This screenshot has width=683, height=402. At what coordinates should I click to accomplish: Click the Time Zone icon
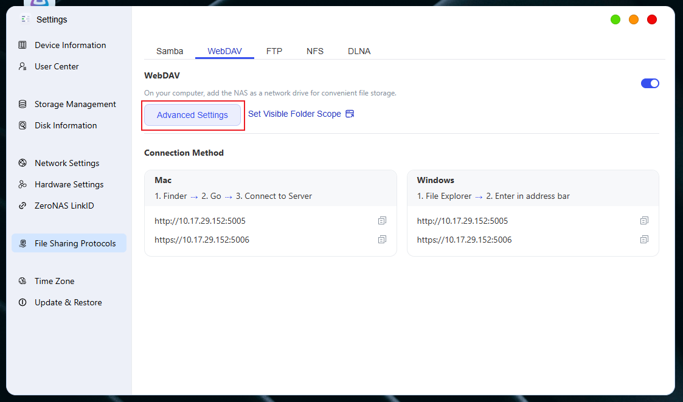click(x=23, y=281)
